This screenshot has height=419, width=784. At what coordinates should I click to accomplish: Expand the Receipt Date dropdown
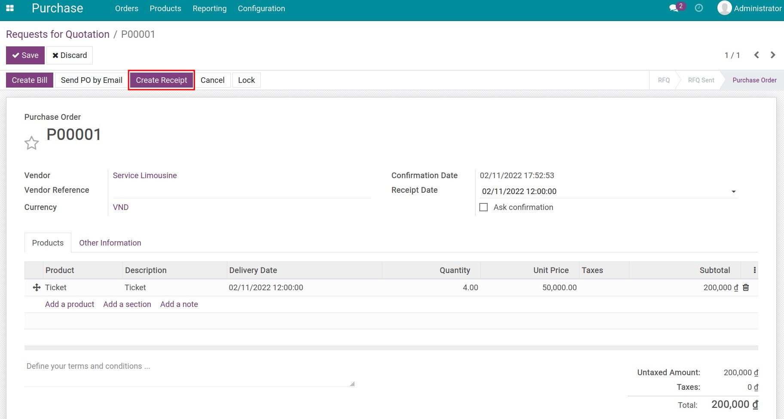(733, 191)
